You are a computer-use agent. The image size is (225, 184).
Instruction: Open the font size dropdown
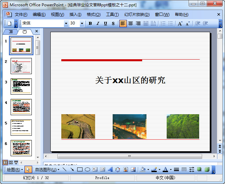point(82,23)
